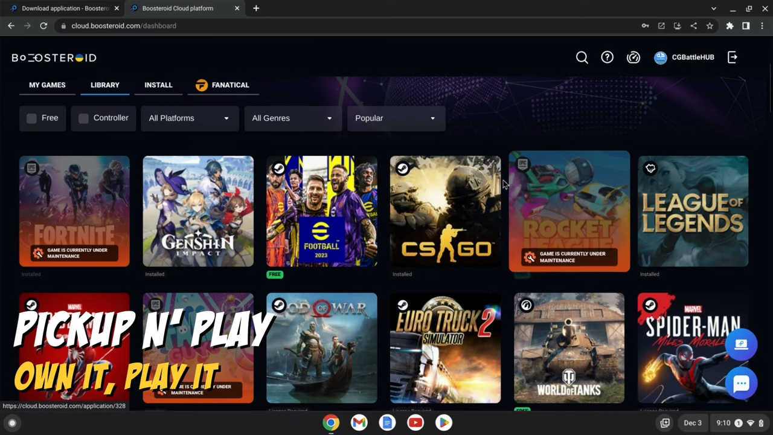Open the help question mark icon
The height and width of the screenshot is (435, 773).
click(607, 57)
